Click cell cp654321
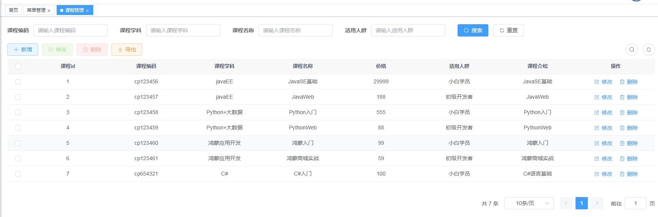This screenshot has height=217, width=658. tap(146, 174)
